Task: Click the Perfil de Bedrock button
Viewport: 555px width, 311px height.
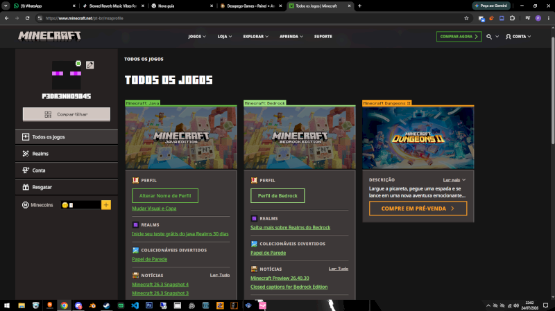Action: [277, 195]
